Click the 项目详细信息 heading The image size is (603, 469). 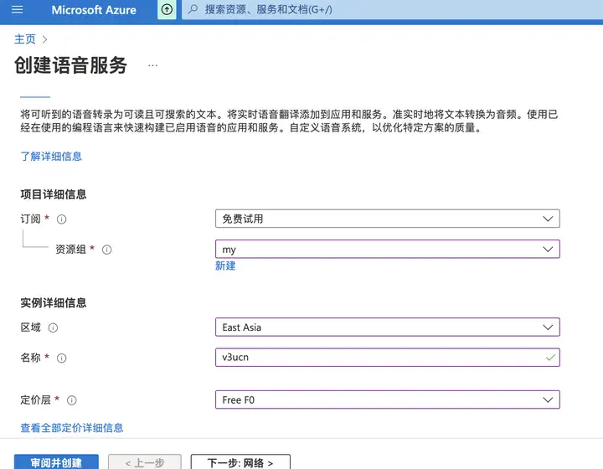[x=54, y=194]
